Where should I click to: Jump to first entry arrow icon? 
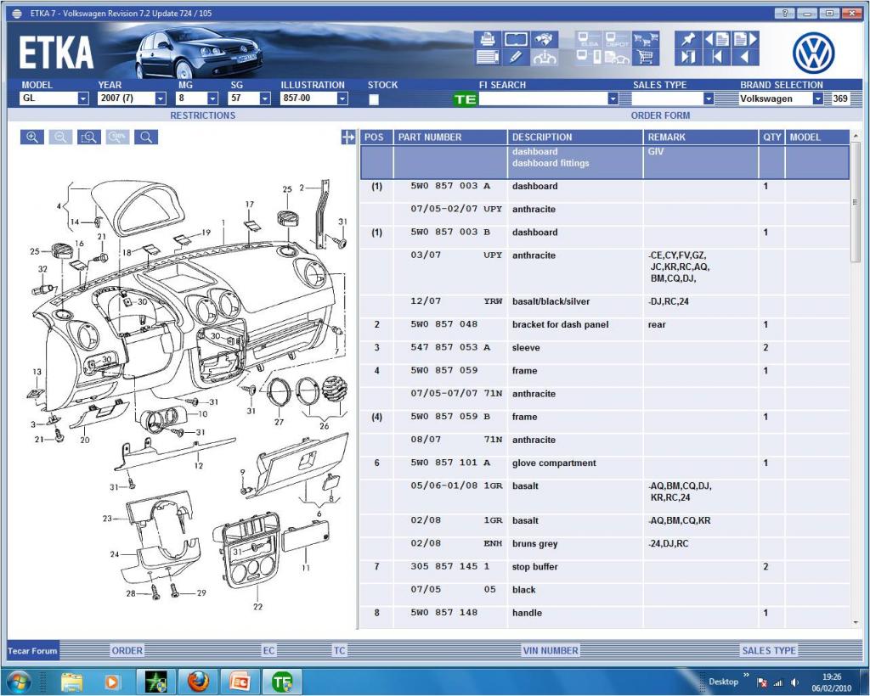(x=717, y=57)
